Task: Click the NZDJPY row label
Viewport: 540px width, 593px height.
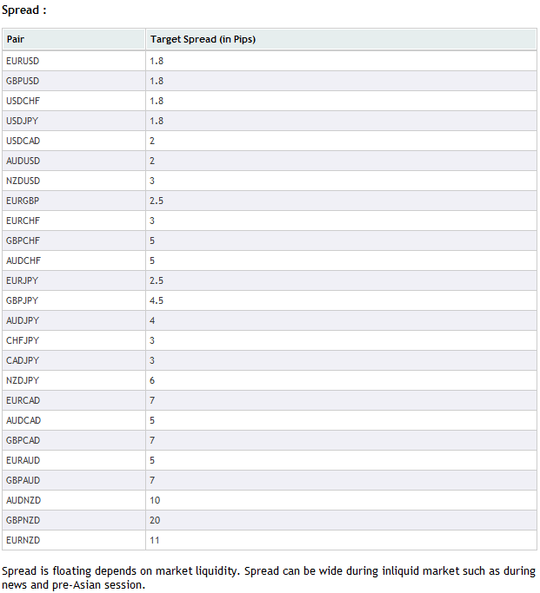Action: [23, 380]
